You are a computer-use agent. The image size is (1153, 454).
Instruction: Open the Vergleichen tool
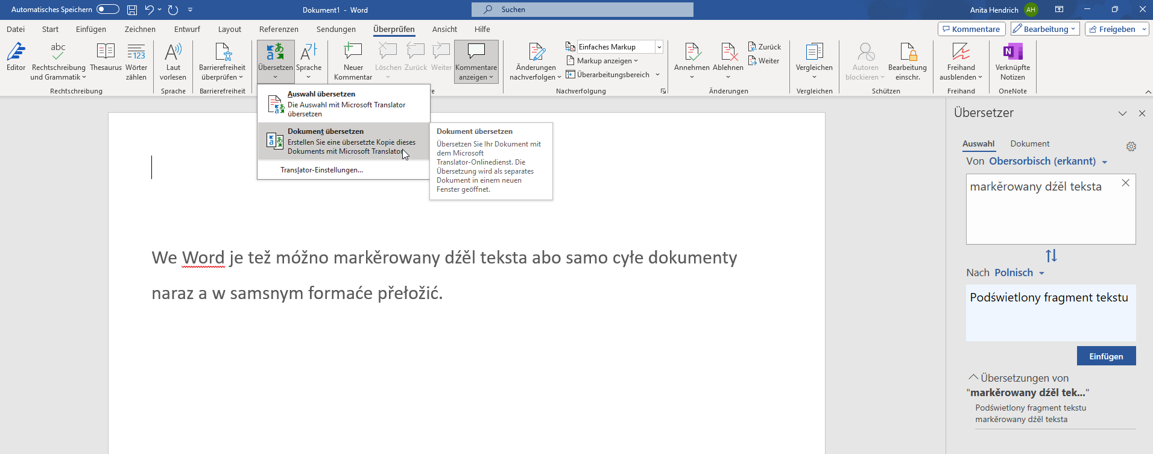814,61
